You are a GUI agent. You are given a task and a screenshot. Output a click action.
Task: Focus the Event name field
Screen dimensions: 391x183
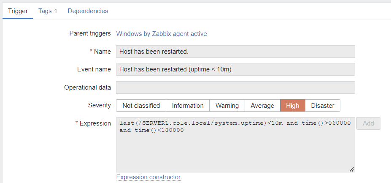pos(235,69)
